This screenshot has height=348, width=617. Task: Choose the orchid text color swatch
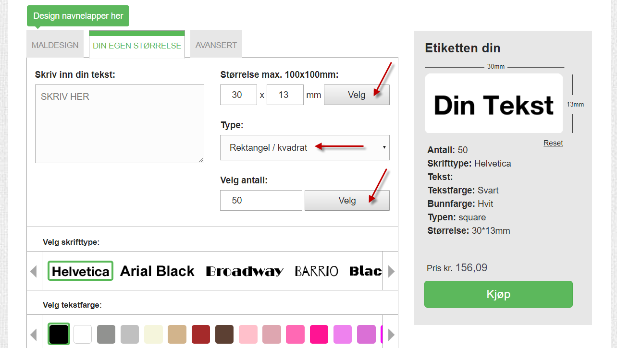tap(366, 334)
